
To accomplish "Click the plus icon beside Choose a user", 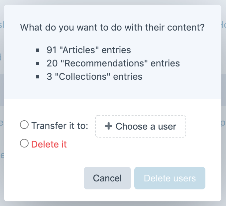I will 108,126.
